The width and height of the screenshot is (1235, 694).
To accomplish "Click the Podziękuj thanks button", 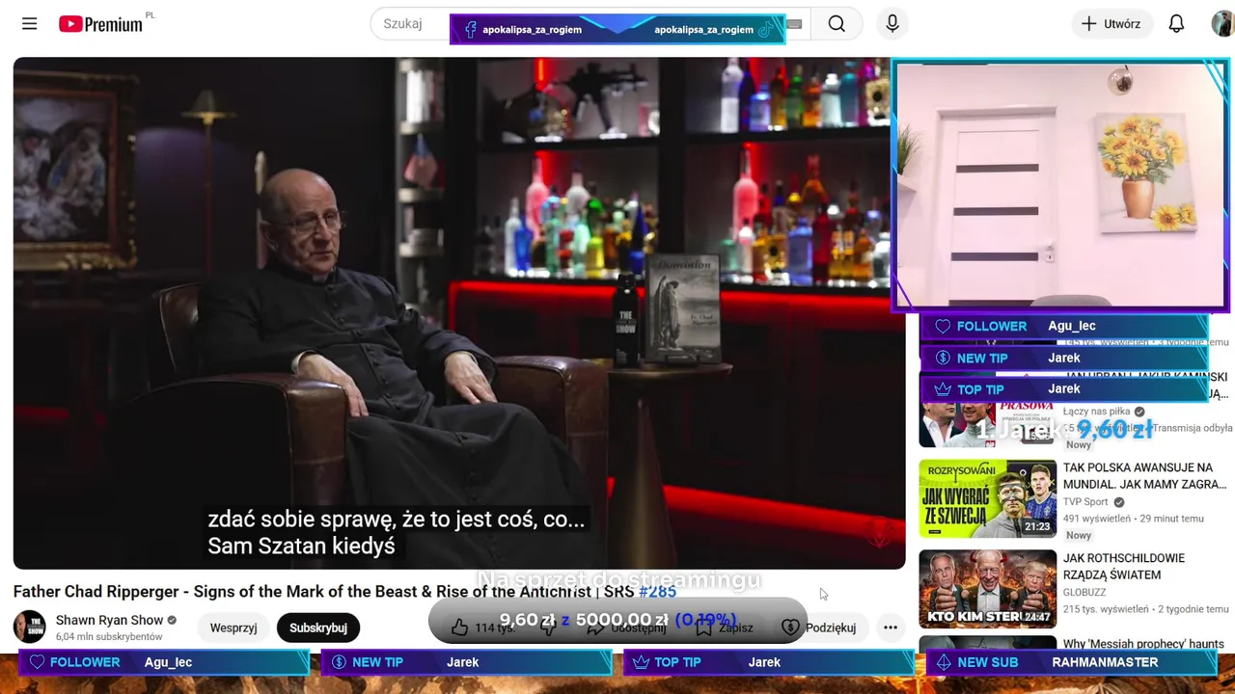I will tap(818, 627).
